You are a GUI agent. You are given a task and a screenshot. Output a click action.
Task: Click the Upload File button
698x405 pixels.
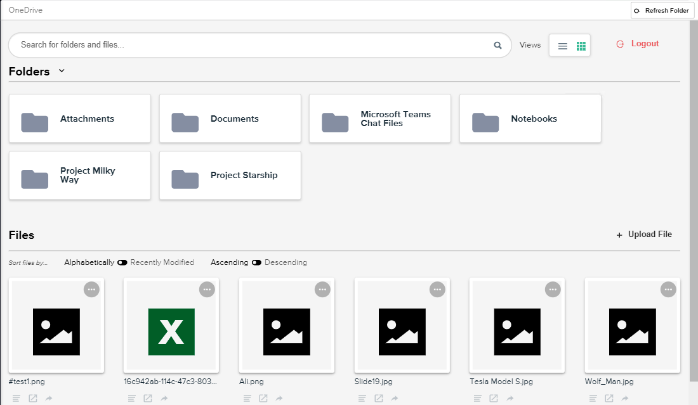pyautogui.click(x=644, y=235)
